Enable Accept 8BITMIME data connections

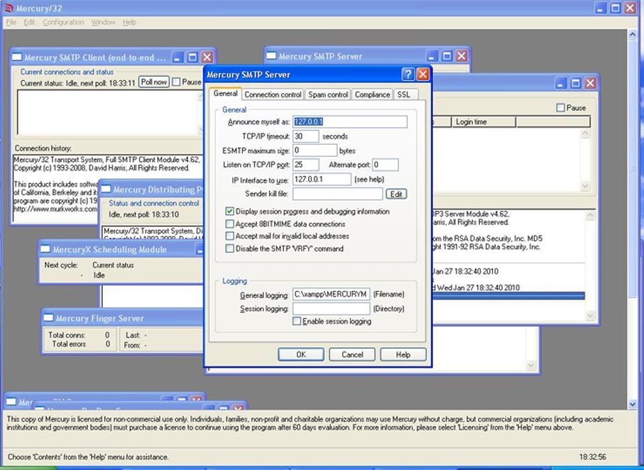coord(229,224)
